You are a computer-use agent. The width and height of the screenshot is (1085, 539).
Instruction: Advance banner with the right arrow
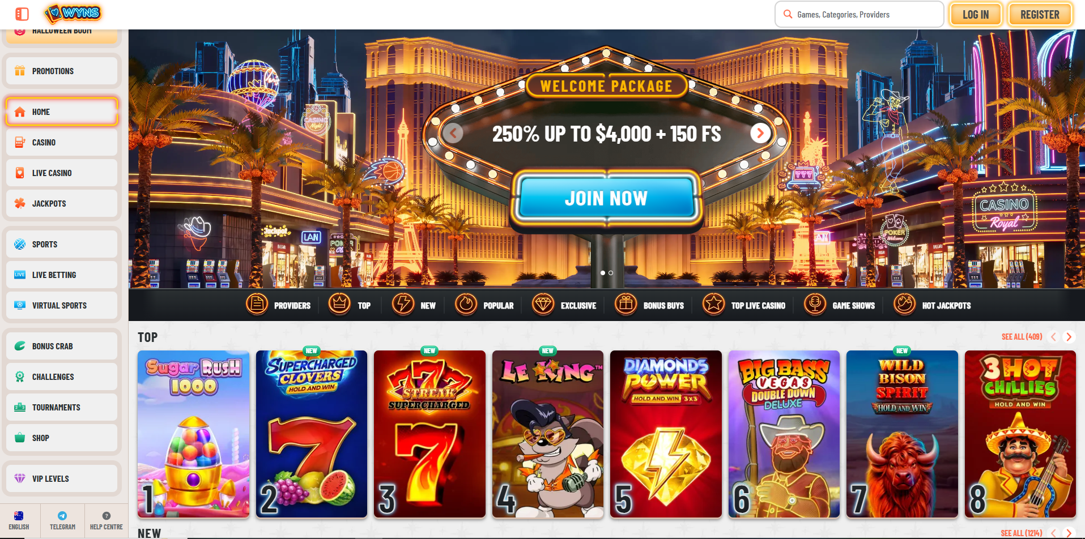point(760,134)
